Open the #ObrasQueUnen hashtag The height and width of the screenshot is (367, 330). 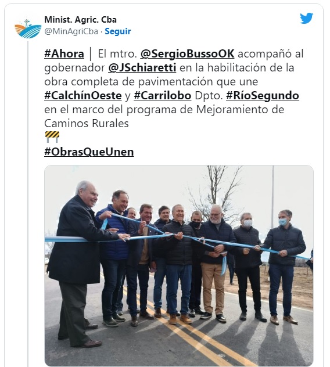pos(89,152)
